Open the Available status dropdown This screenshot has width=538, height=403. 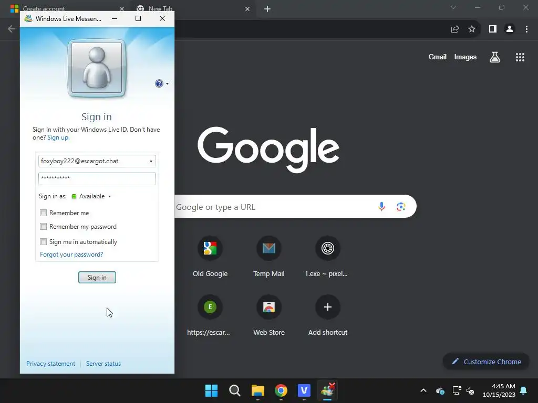[91, 196]
